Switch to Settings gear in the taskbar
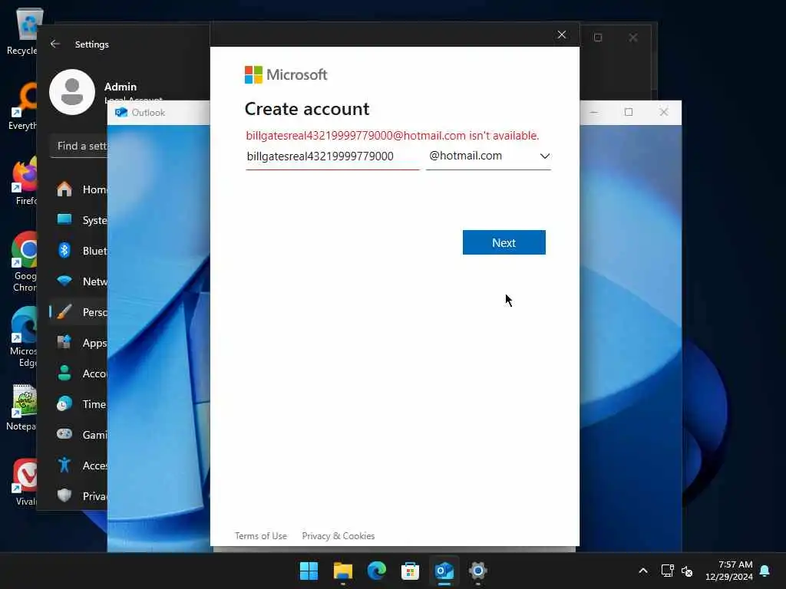Image resolution: width=786 pixels, height=589 pixels. point(477,571)
